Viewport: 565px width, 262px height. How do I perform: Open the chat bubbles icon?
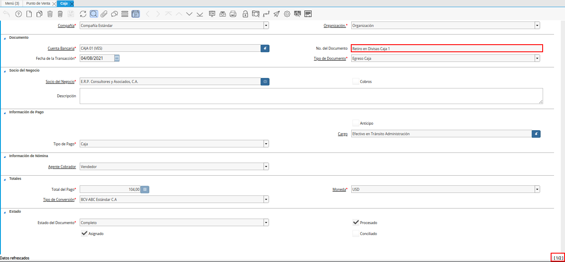(x=114, y=14)
